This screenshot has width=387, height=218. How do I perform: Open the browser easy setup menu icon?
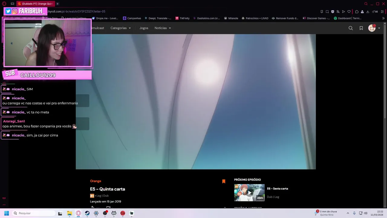(x=382, y=12)
